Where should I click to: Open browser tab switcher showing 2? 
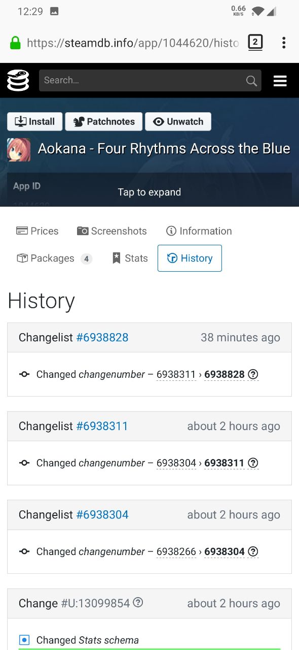point(255,43)
